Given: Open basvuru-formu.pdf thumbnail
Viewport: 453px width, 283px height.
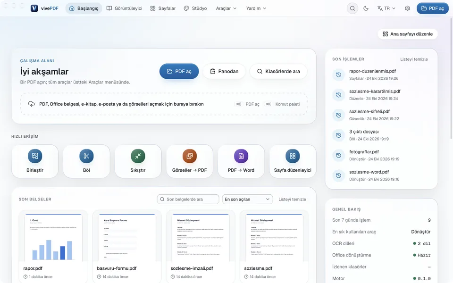Looking at the screenshot, I should (127, 237).
